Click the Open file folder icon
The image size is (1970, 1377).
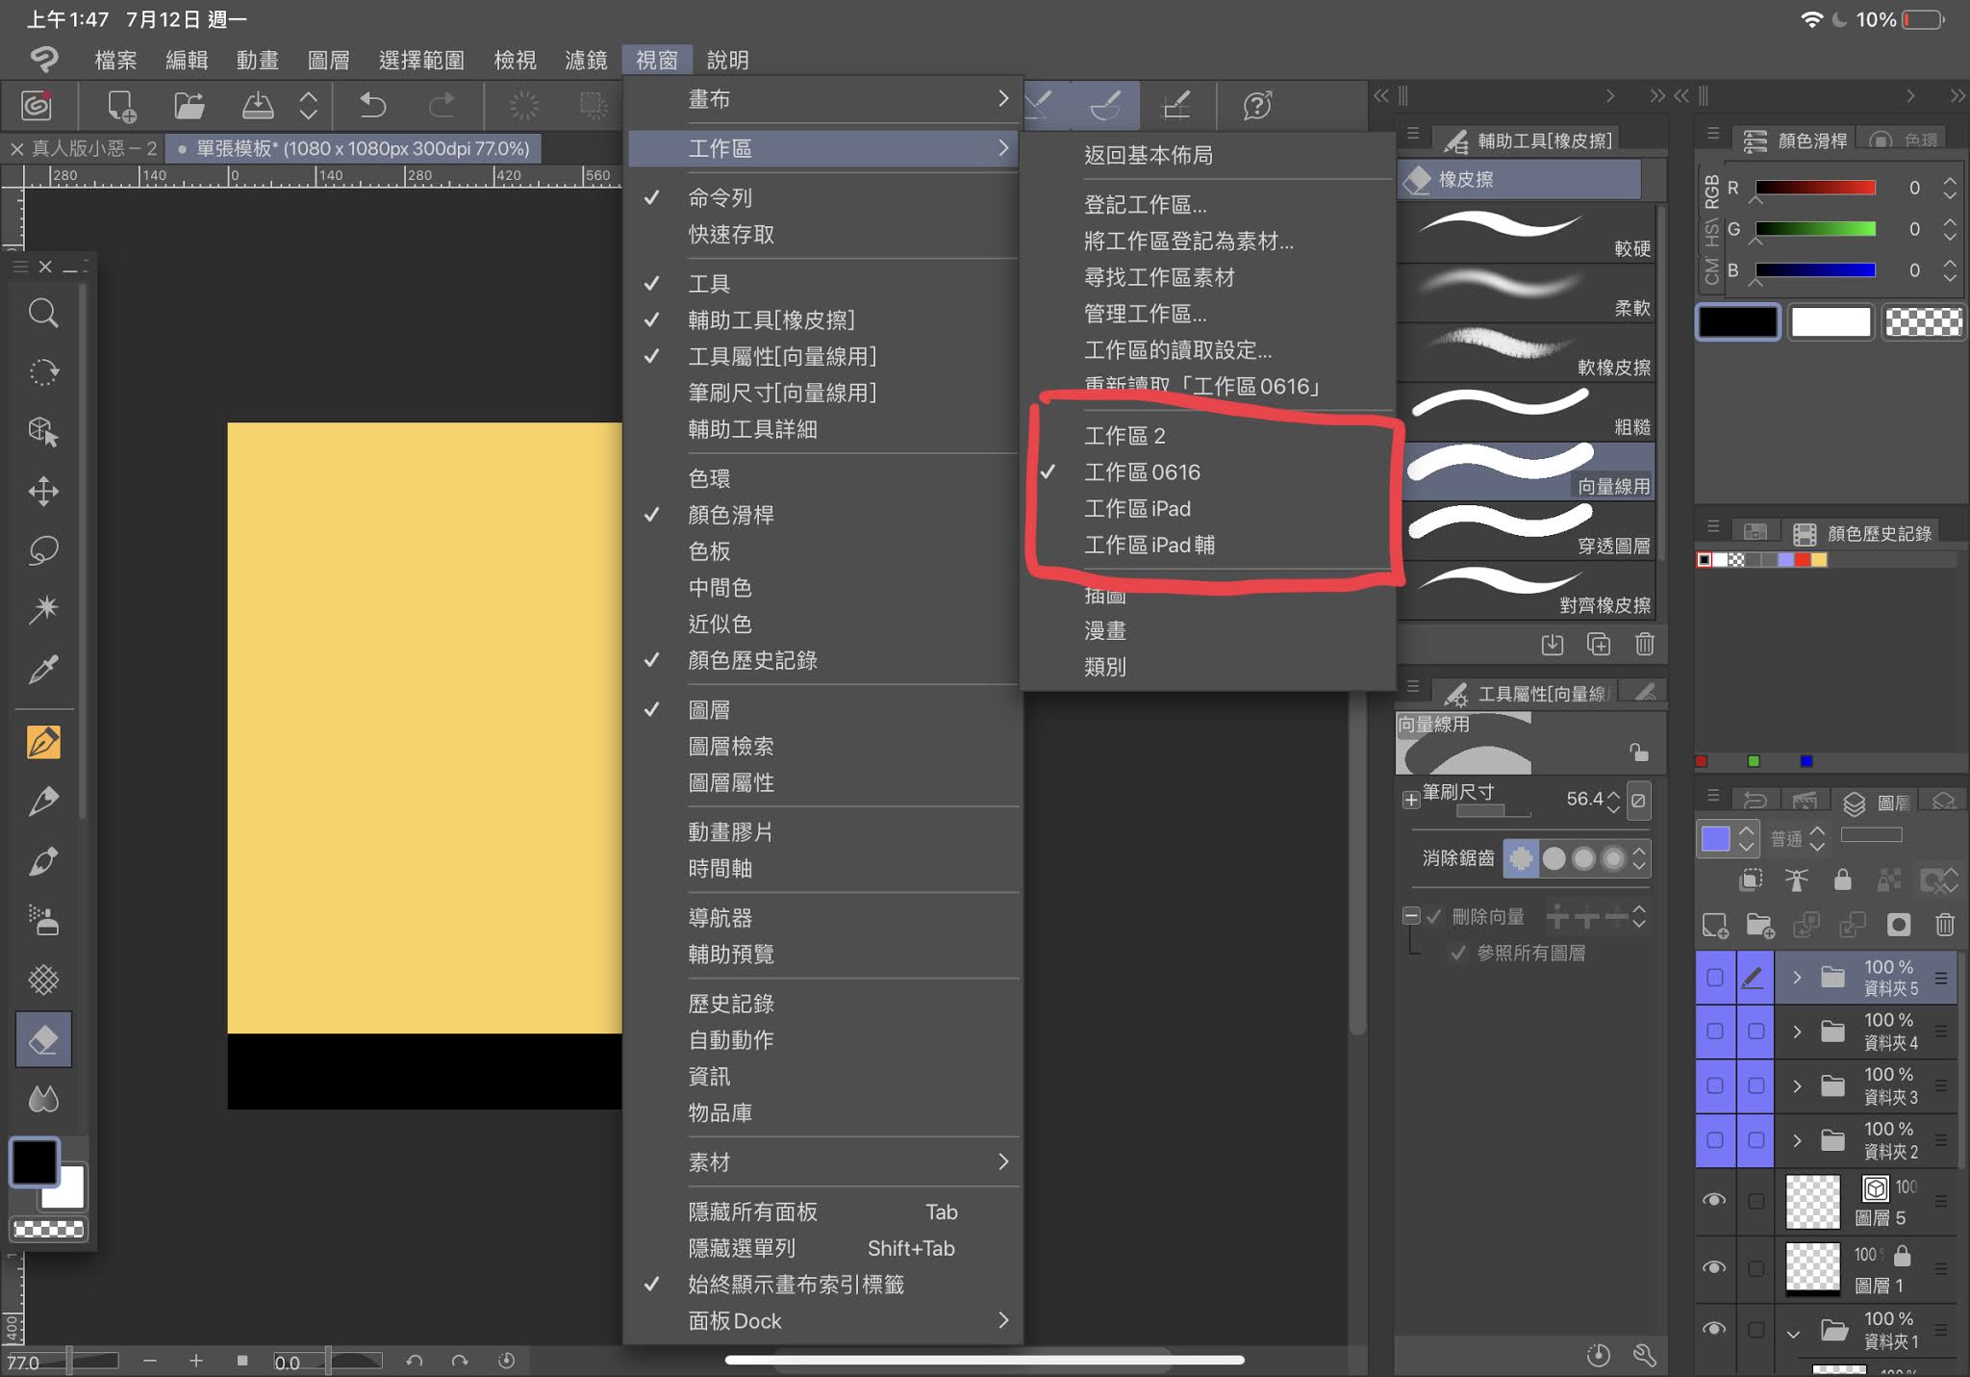pyautogui.click(x=189, y=105)
